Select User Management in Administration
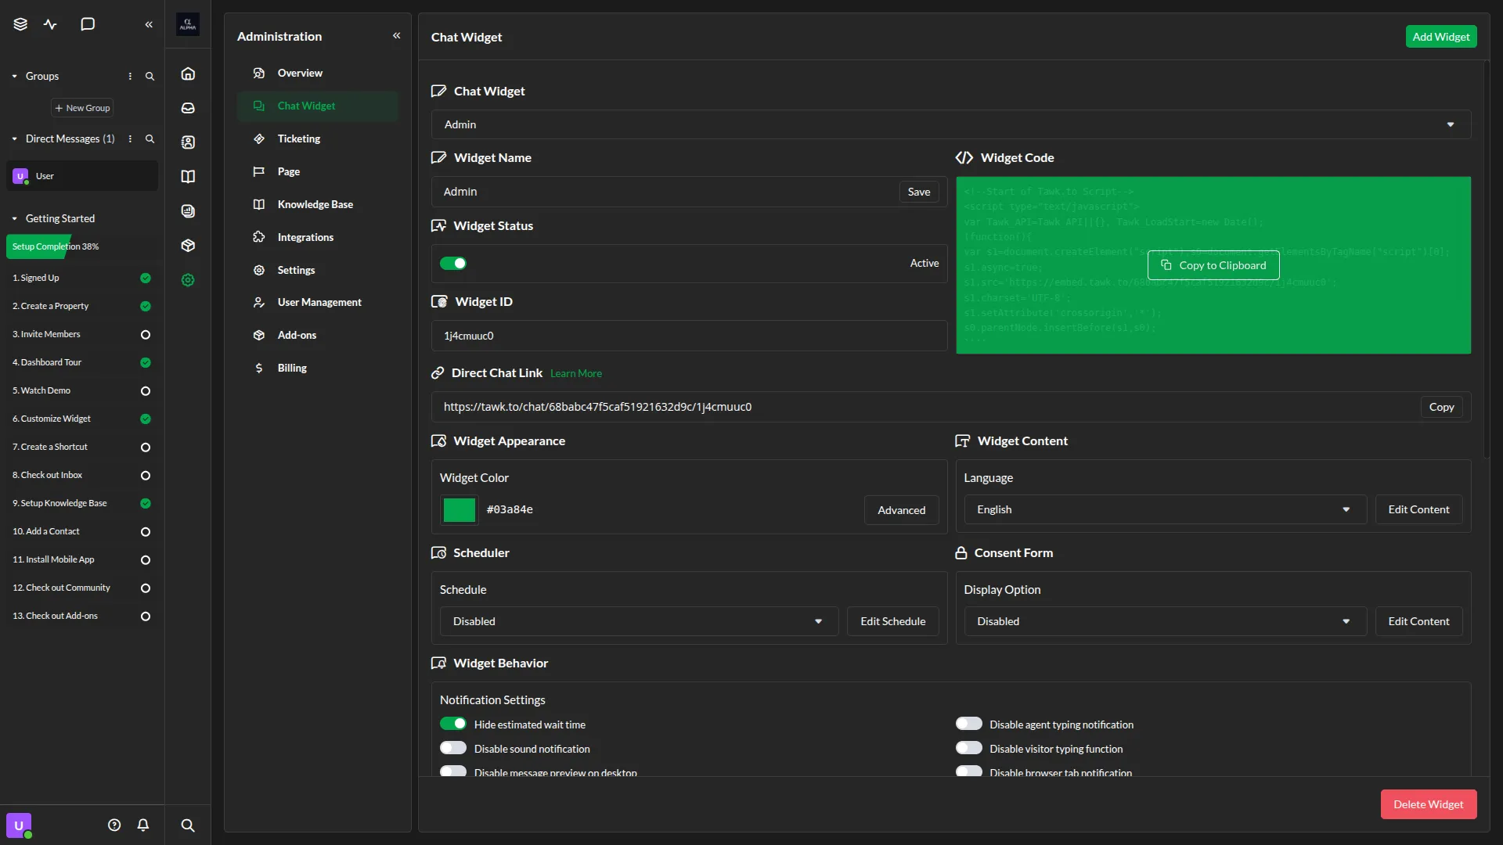 (x=319, y=302)
